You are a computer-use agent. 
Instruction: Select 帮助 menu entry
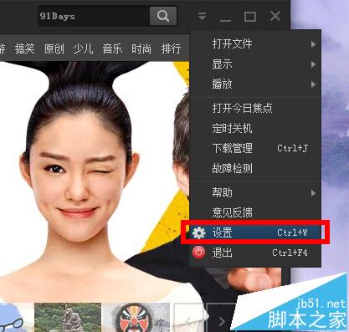[x=255, y=192]
